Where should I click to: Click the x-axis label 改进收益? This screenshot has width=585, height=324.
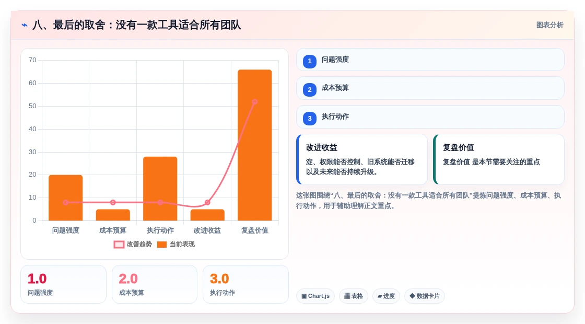point(207,230)
